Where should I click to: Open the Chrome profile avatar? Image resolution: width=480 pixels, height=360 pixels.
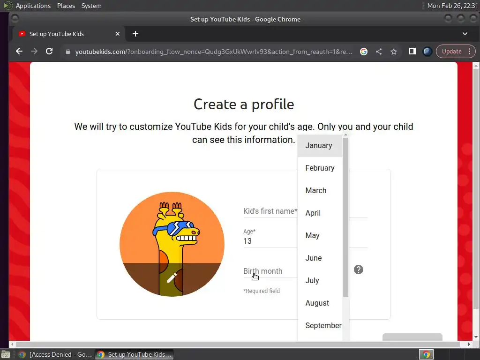pyautogui.click(x=427, y=52)
